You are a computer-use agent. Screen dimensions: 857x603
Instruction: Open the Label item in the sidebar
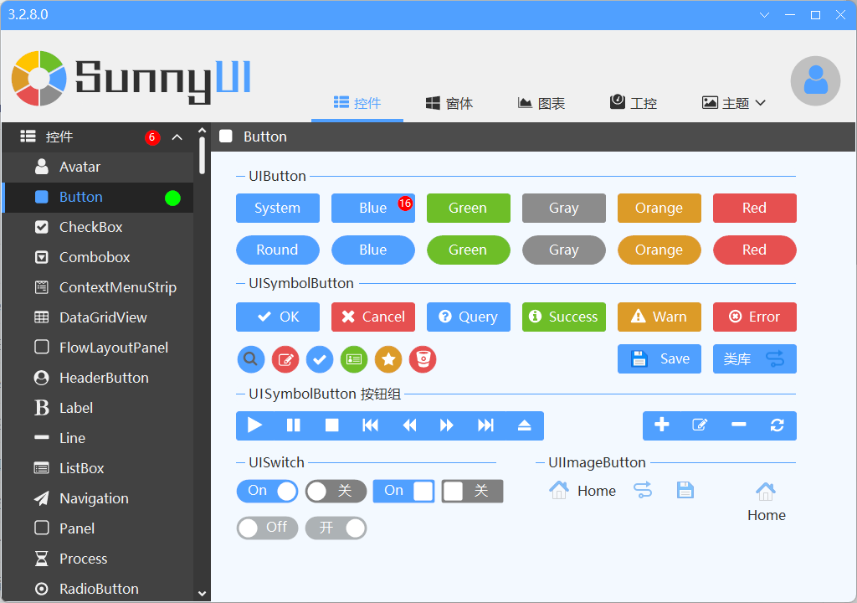98,408
